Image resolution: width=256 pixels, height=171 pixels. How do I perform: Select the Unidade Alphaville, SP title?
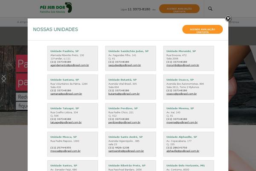pos(182,137)
